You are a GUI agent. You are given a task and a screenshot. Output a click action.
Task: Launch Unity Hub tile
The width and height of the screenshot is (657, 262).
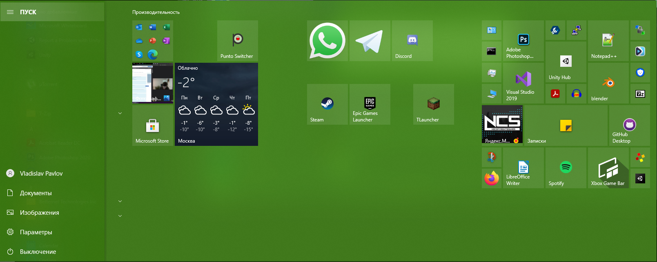(x=566, y=62)
